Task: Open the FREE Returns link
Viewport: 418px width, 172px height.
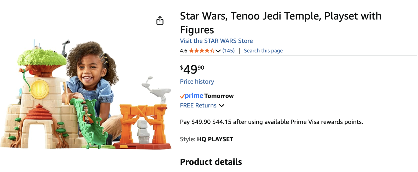Action: pos(198,105)
